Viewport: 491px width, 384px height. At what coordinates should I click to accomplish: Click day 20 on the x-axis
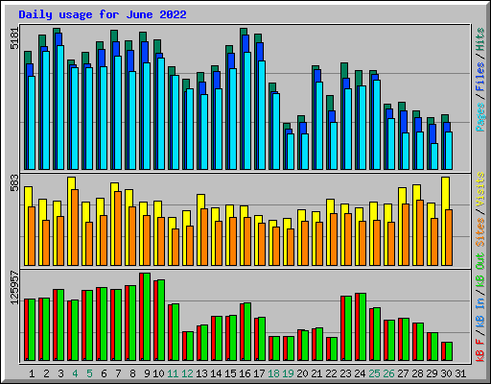pyautogui.click(x=302, y=373)
